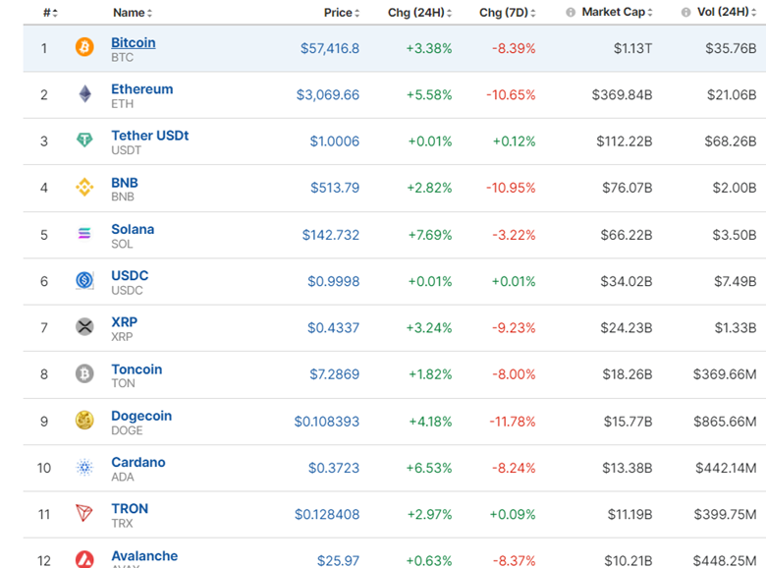Sort by rank number column
Screen dimensions: 766x568
pyautogui.click(x=49, y=13)
